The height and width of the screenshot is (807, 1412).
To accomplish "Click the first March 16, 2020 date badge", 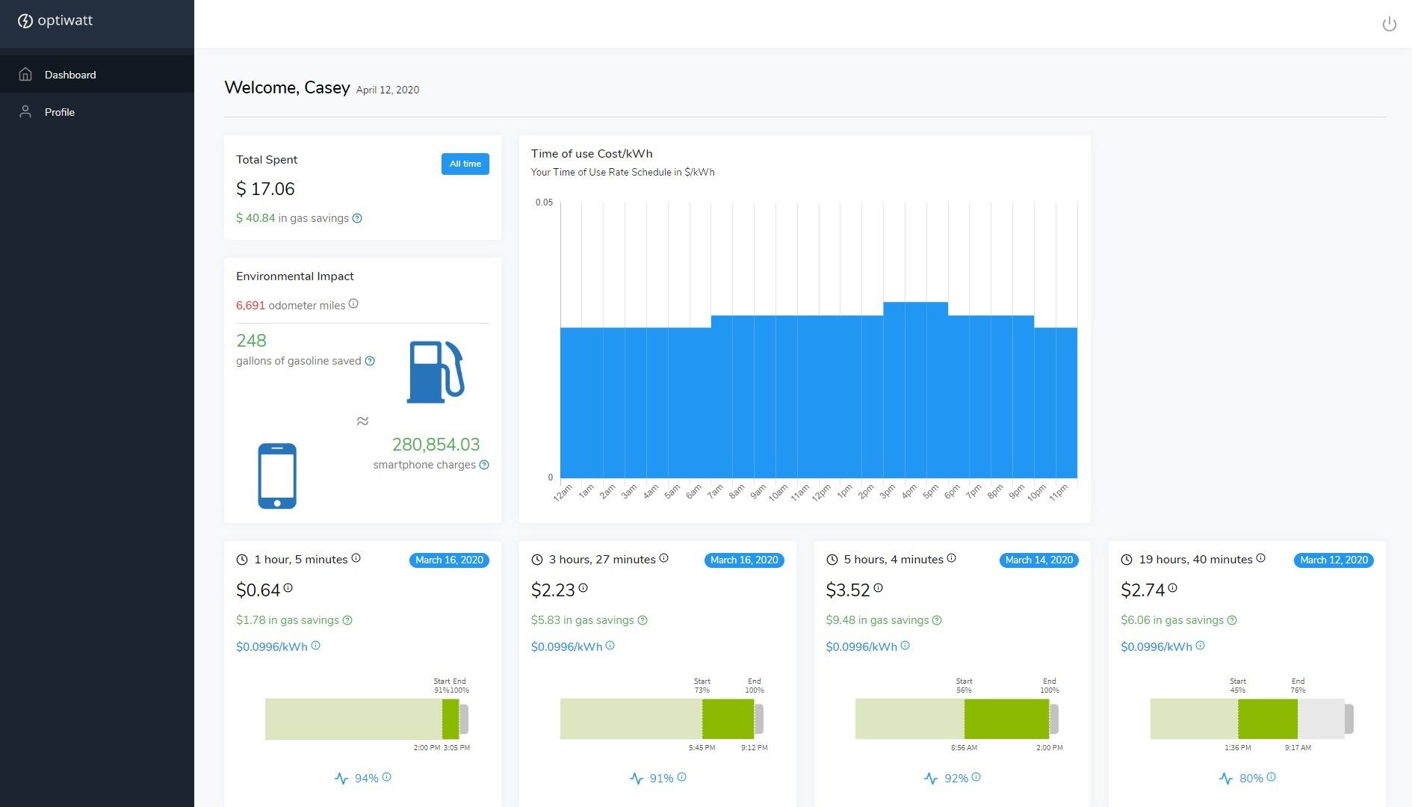I will point(449,560).
